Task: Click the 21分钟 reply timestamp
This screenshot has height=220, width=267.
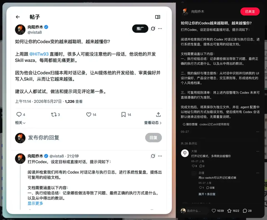Action: 73,156
